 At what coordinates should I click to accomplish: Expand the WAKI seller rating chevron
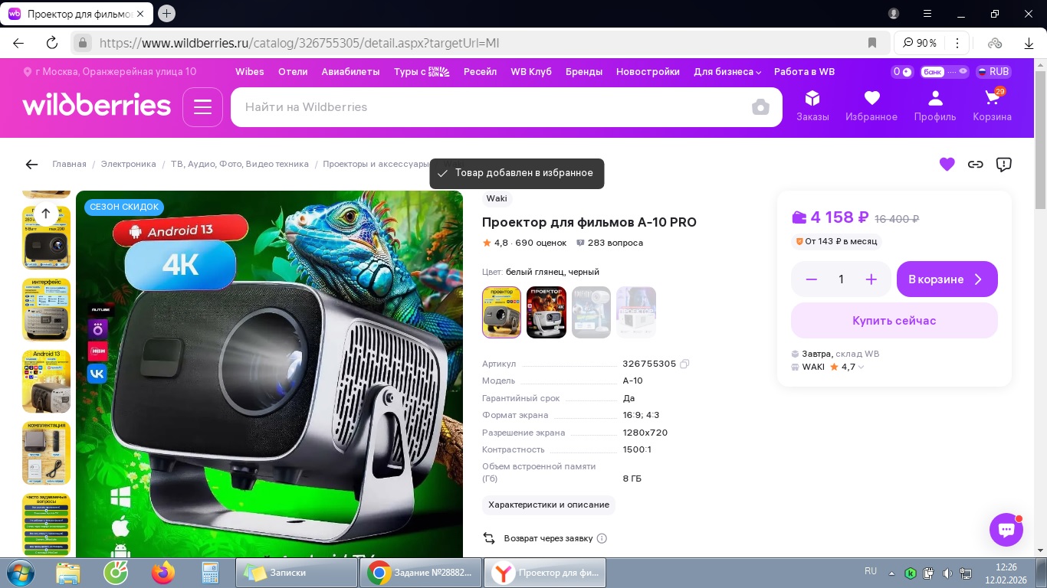click(x=861, y=367)
